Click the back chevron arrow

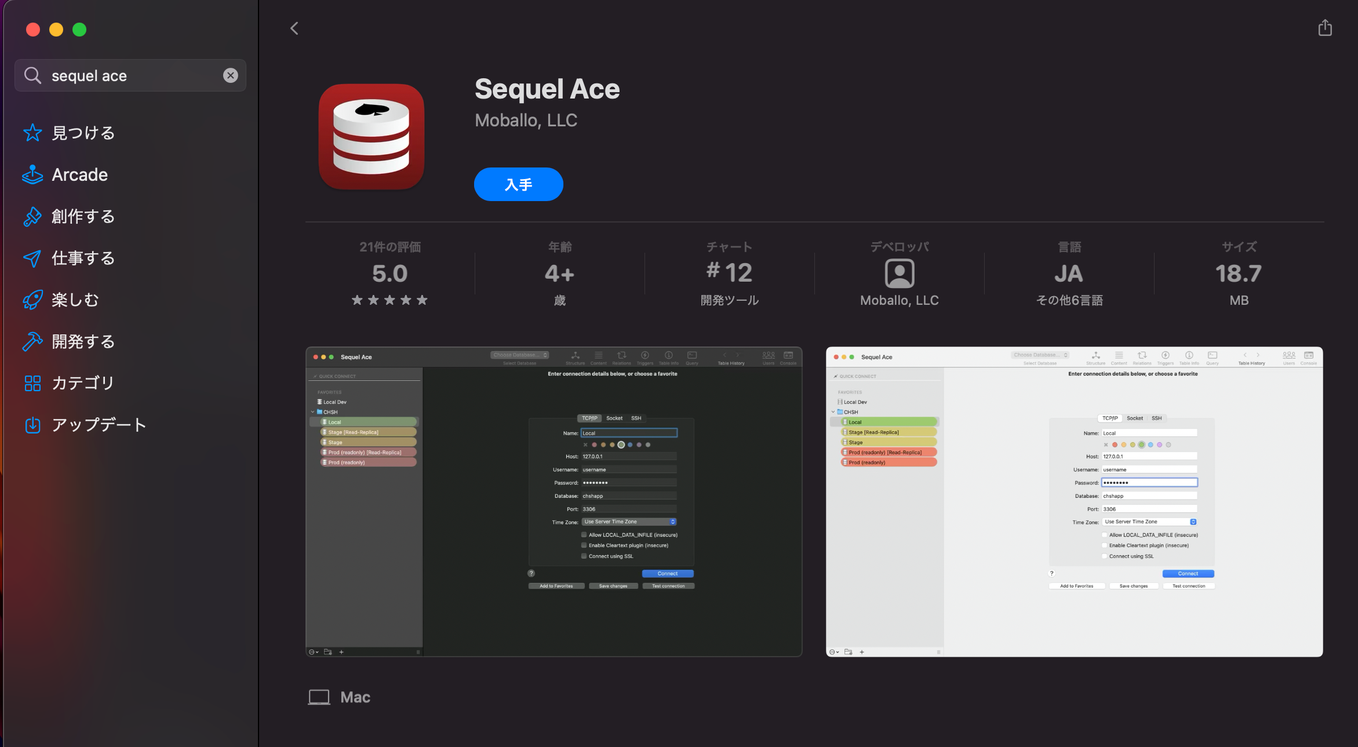(x=294, y=28)
